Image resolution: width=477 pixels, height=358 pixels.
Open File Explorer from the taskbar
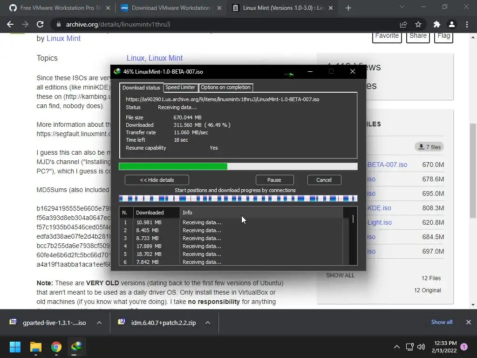coord(35,347)
